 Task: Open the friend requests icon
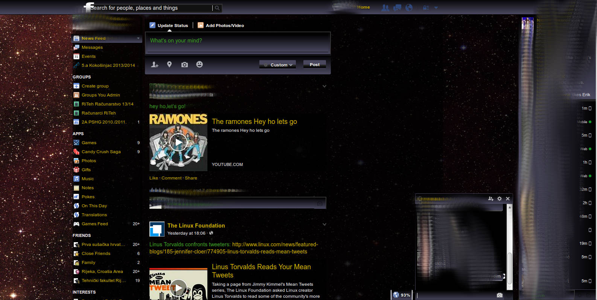385,8
